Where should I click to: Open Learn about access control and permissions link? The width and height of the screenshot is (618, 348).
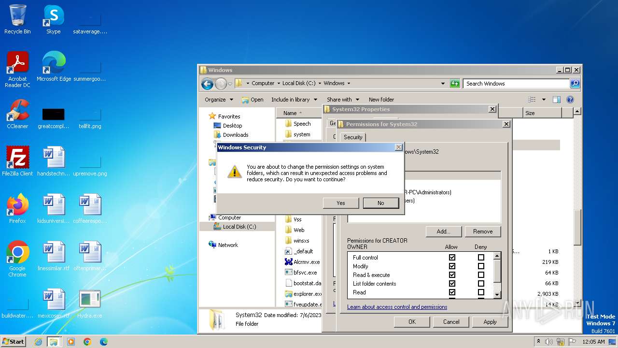click(397, 307)
